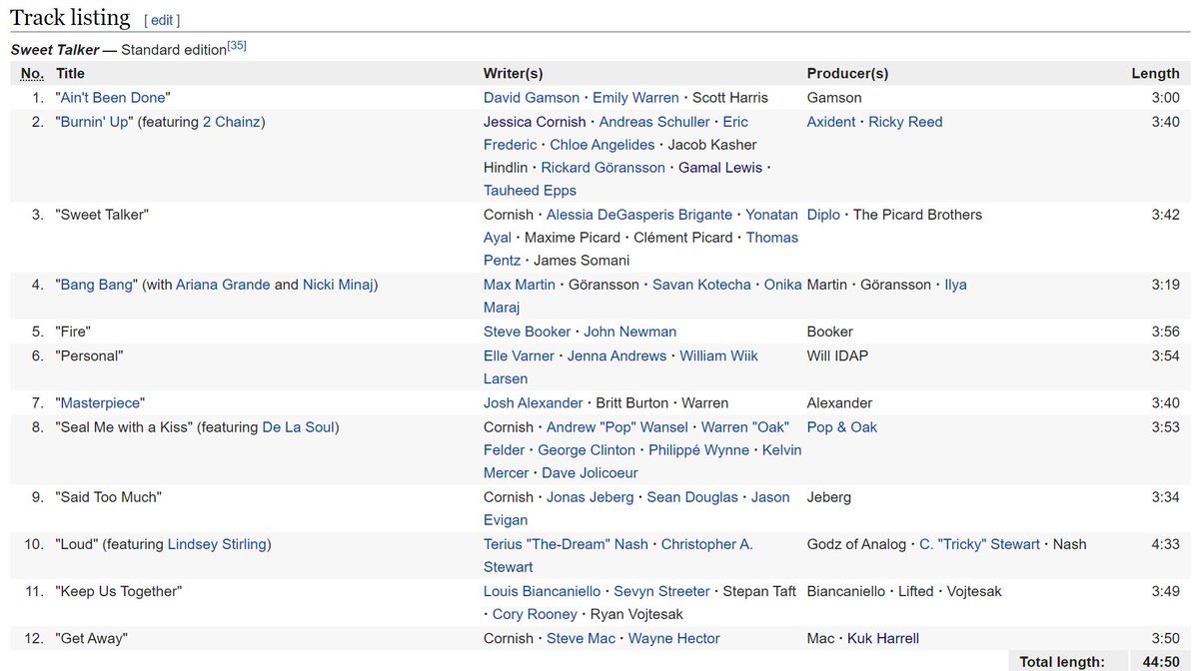Select the "No." column header abbreviation
This screenshot has height=671, width=1199.
(32, 73)
